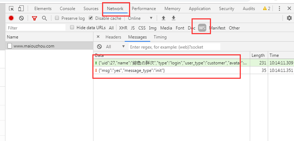Filter requests by XHR
This screenshot has width=294, height=141.
coord(123,28)
